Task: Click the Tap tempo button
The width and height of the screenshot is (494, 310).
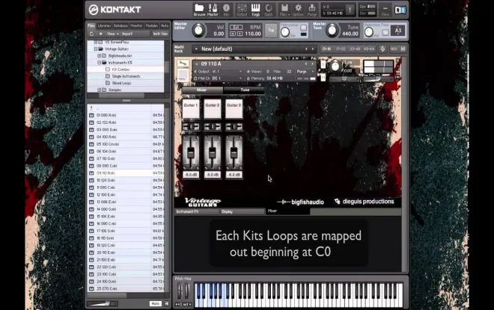Action: tap(271, 30)
